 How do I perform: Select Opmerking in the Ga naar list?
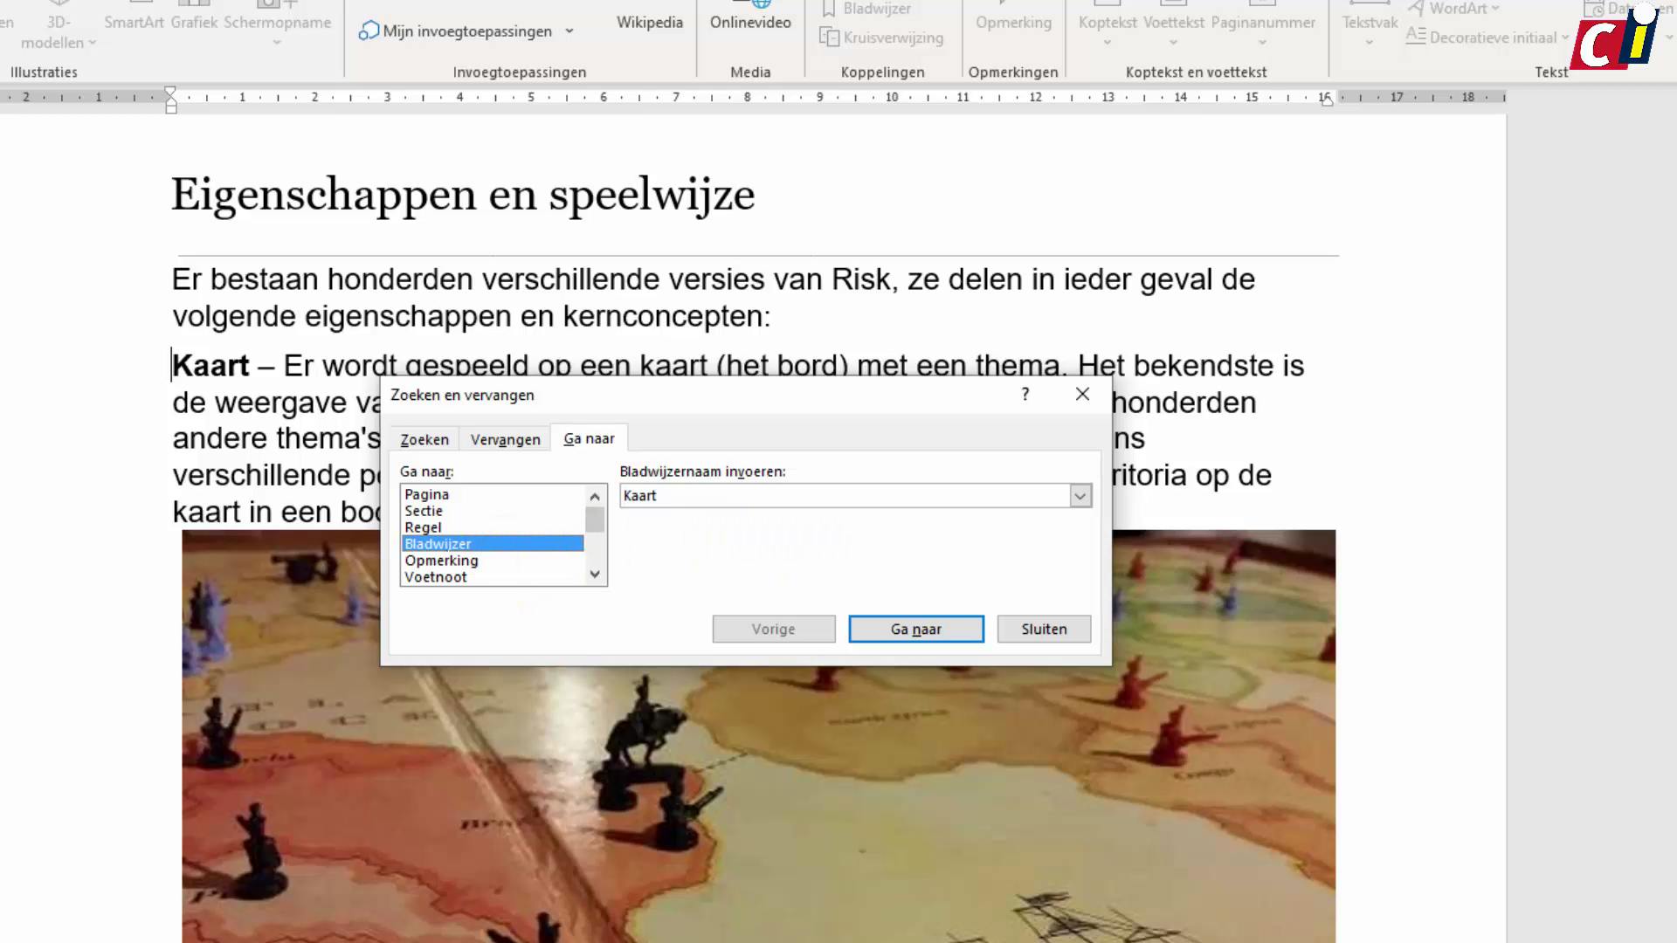[x=442, y=560]
